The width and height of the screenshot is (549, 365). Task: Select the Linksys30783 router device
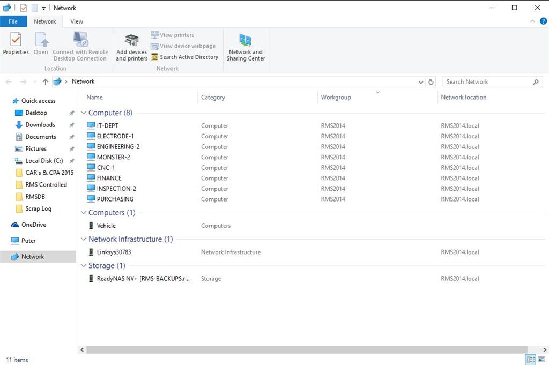(x=114, y=252)
